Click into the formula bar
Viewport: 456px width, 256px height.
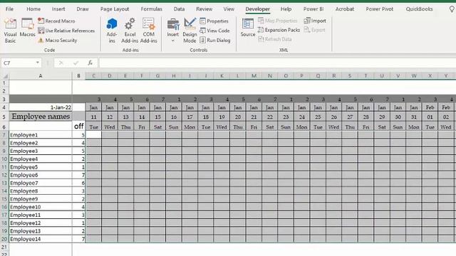pyautogui.click(x=277, y=63)
